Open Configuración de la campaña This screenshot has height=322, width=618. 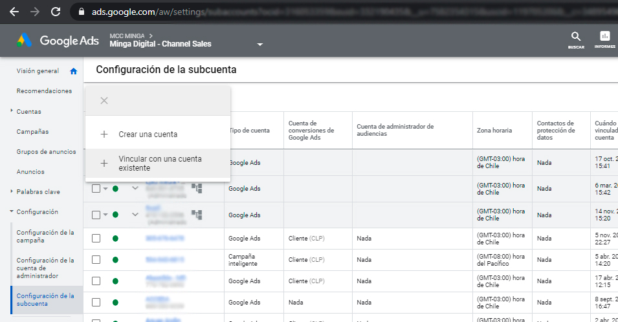(x=45, y=236)
